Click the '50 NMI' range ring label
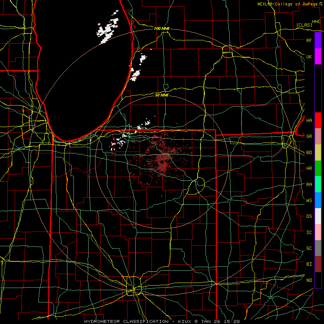 (162, 95)
